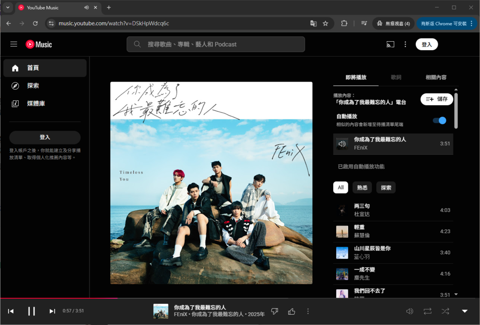480x325 pixels.
Task: Select the 探索 filter chip
Action: click(x=386, y=188)
